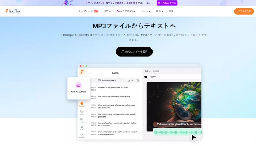Click the MP3ファイルを選択 upload button
Viewport: 256px width, 146px height.
tap(134, 52)
